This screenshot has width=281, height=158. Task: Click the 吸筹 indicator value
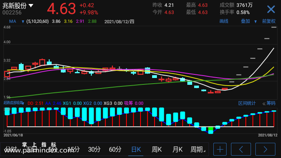coord(139,103)
